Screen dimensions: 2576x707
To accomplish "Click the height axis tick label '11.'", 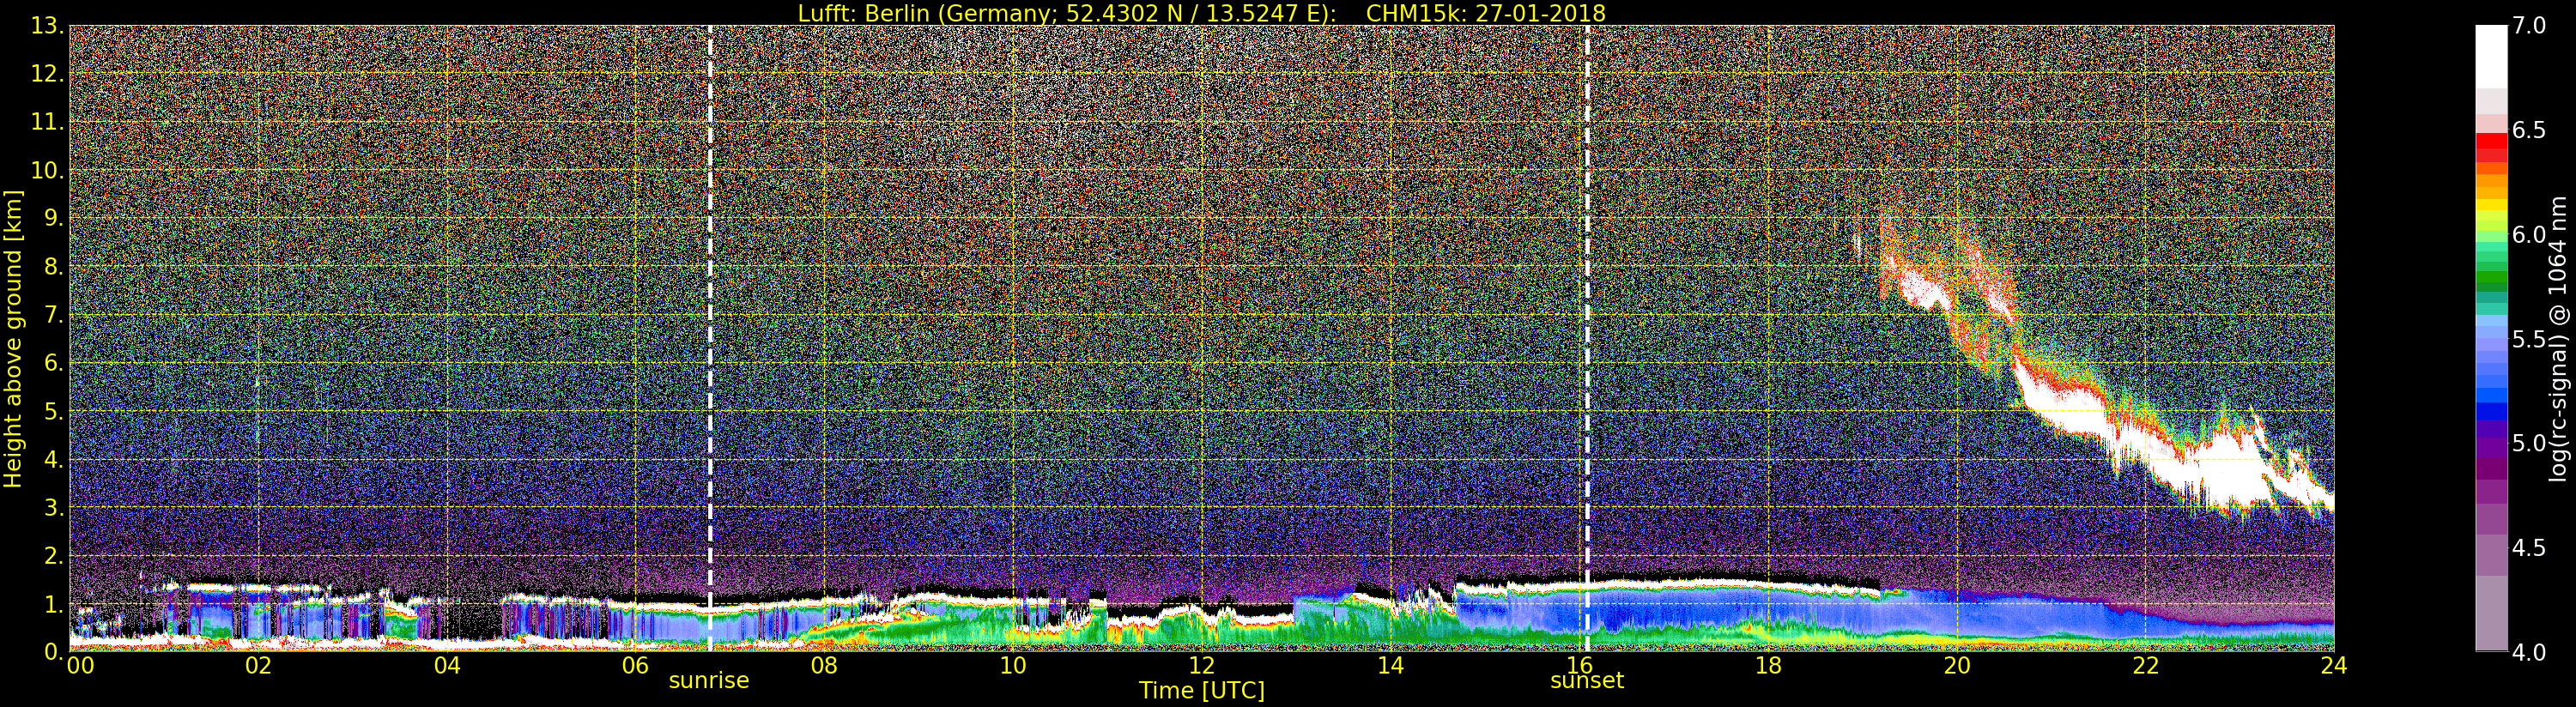I will coord(47,122).
